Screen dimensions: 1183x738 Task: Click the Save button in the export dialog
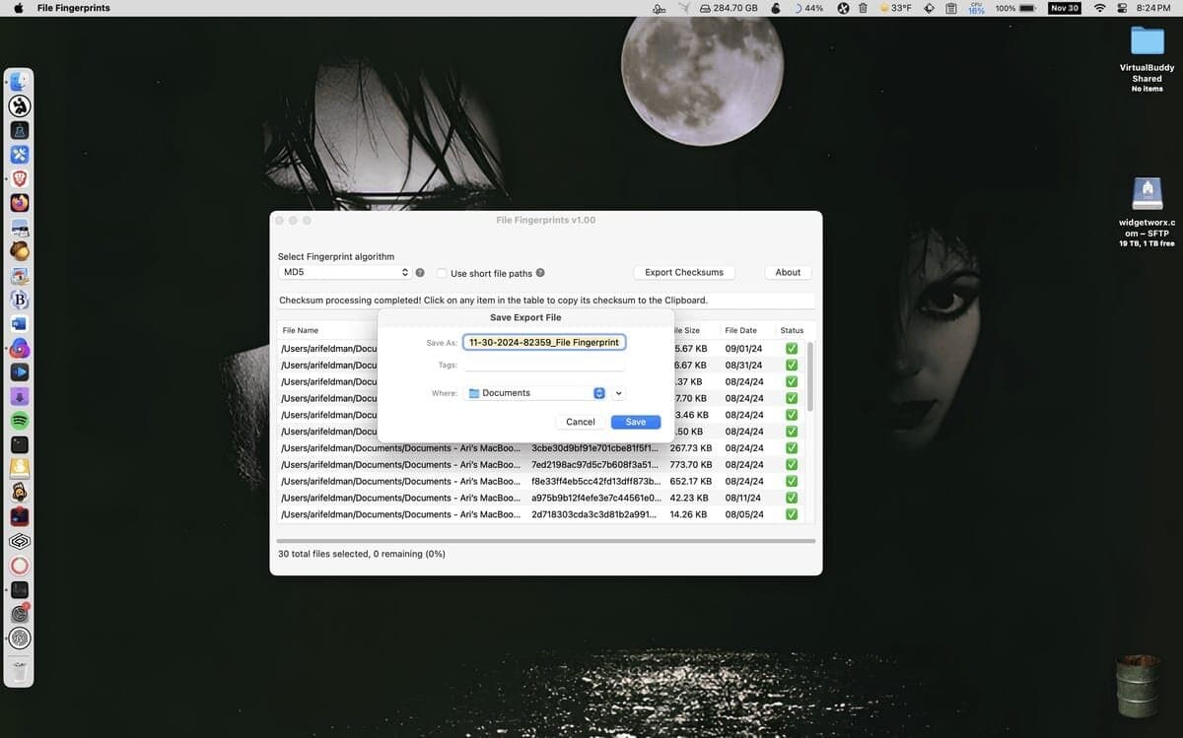pos(636,422)
